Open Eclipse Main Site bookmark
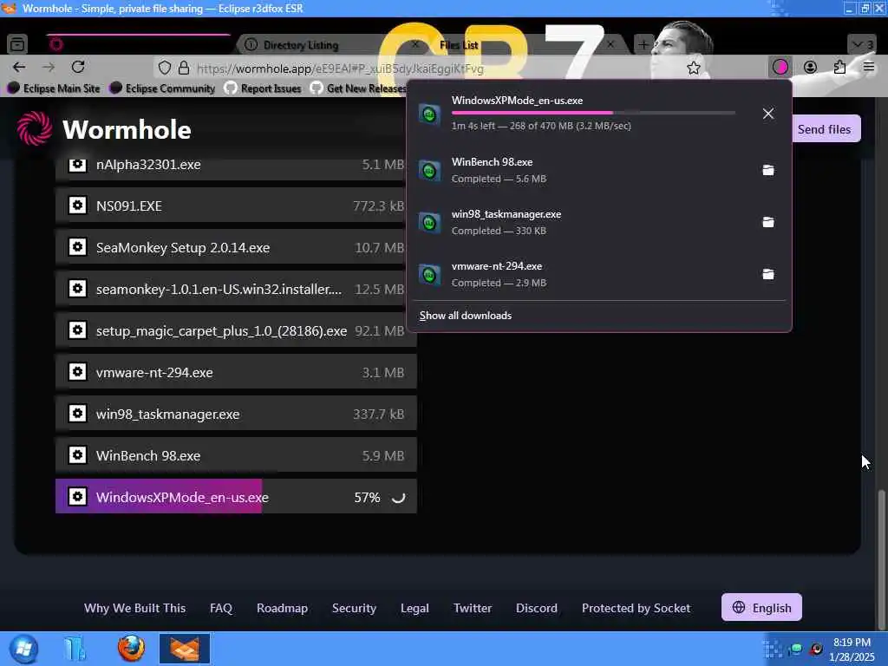 click(x=54, y=88)
